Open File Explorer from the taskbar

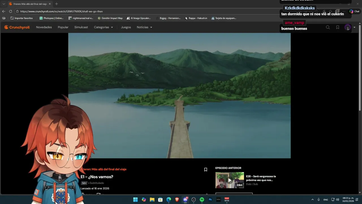coord(152,199)
